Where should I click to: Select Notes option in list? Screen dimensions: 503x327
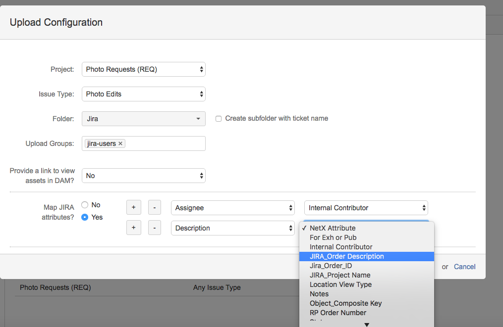(x=366, y=294)
